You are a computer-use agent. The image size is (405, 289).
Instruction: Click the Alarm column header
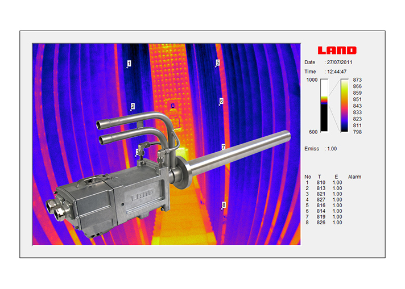point(354,177)
